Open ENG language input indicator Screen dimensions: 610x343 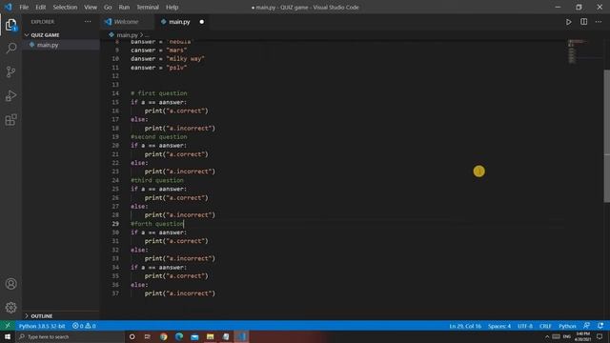(567, 336)
